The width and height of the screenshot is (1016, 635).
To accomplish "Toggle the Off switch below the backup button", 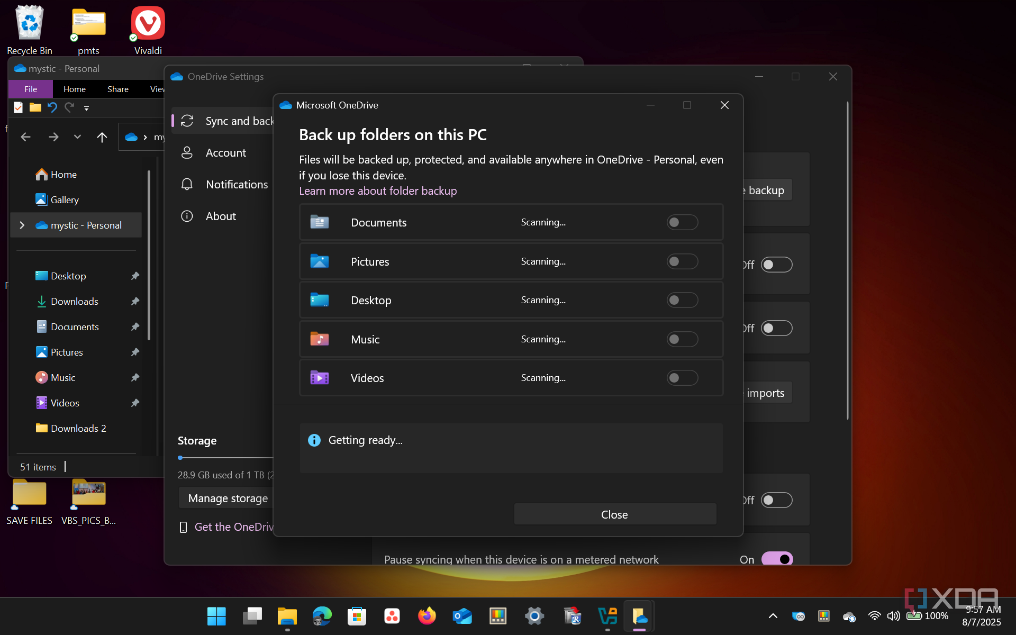I will 777,265.
